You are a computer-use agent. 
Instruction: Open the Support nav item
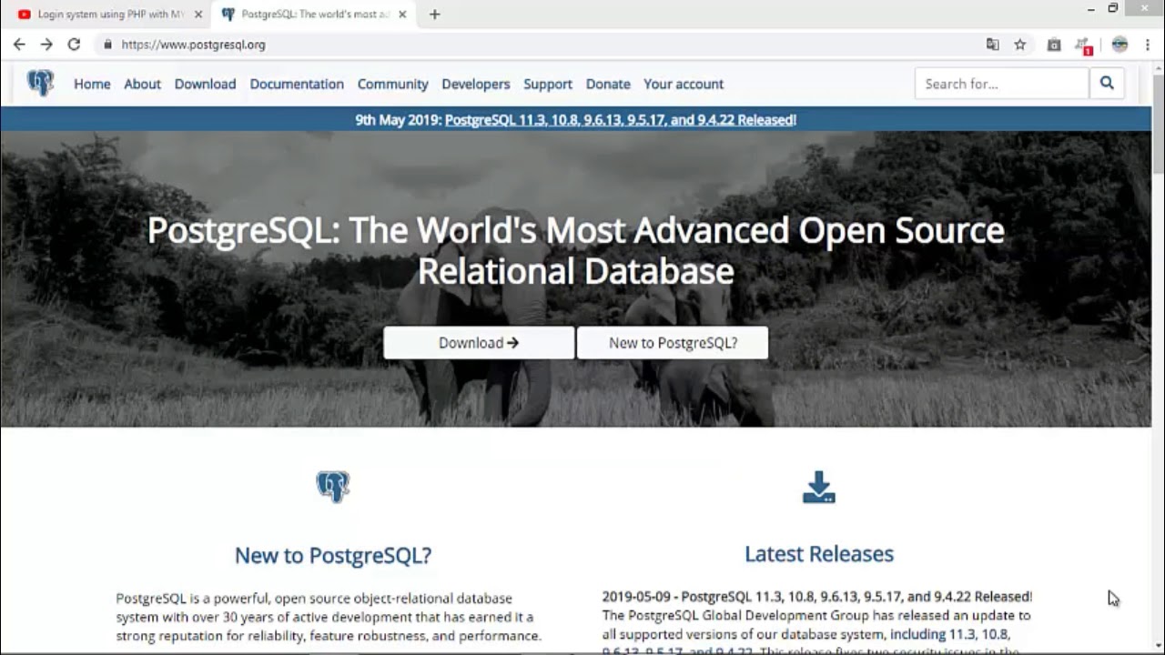[548, 84]
